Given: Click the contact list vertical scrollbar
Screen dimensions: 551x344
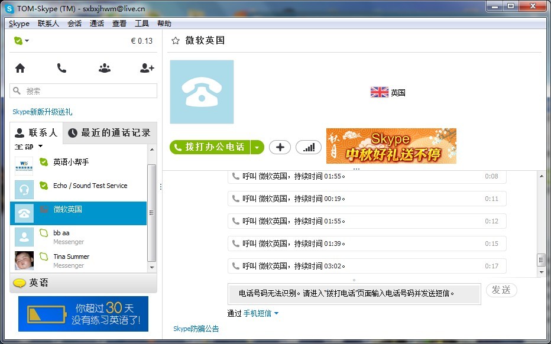Looking at the screenshot, I should tap(151, 213).
